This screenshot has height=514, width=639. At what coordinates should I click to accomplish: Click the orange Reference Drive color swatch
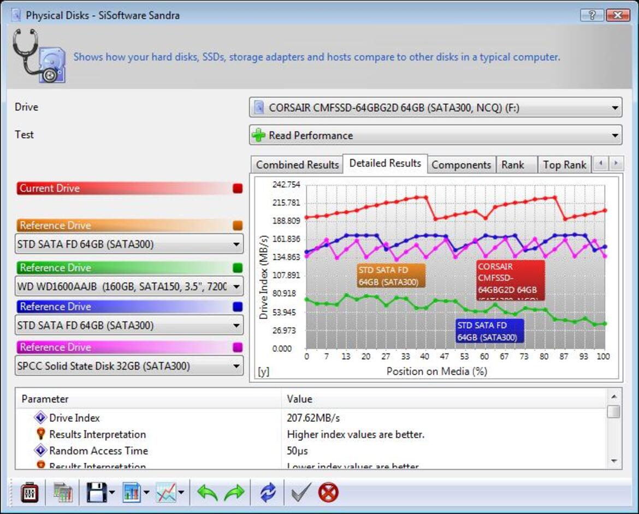pos(238,225)
